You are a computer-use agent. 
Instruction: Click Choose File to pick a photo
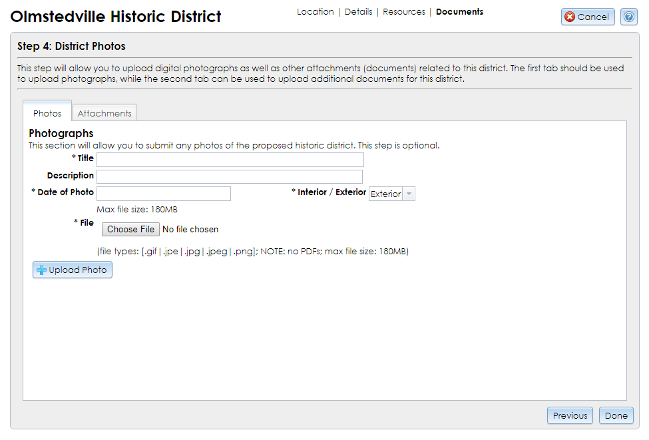click(x=130, y=229)
